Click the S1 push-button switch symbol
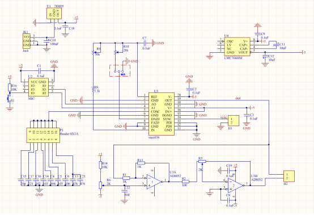 [10, 98]
